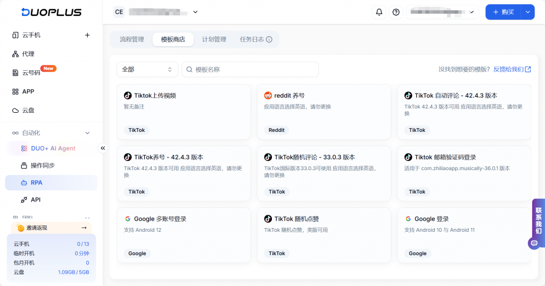Click the Google tag on Google 登录
Screen dimensions: 545x286
(x=417, y=254)
